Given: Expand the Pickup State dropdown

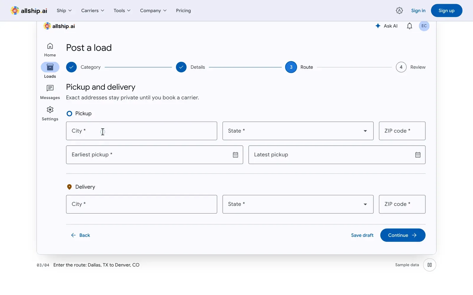Looking at the screenshot, I should [x=298, y=131].
